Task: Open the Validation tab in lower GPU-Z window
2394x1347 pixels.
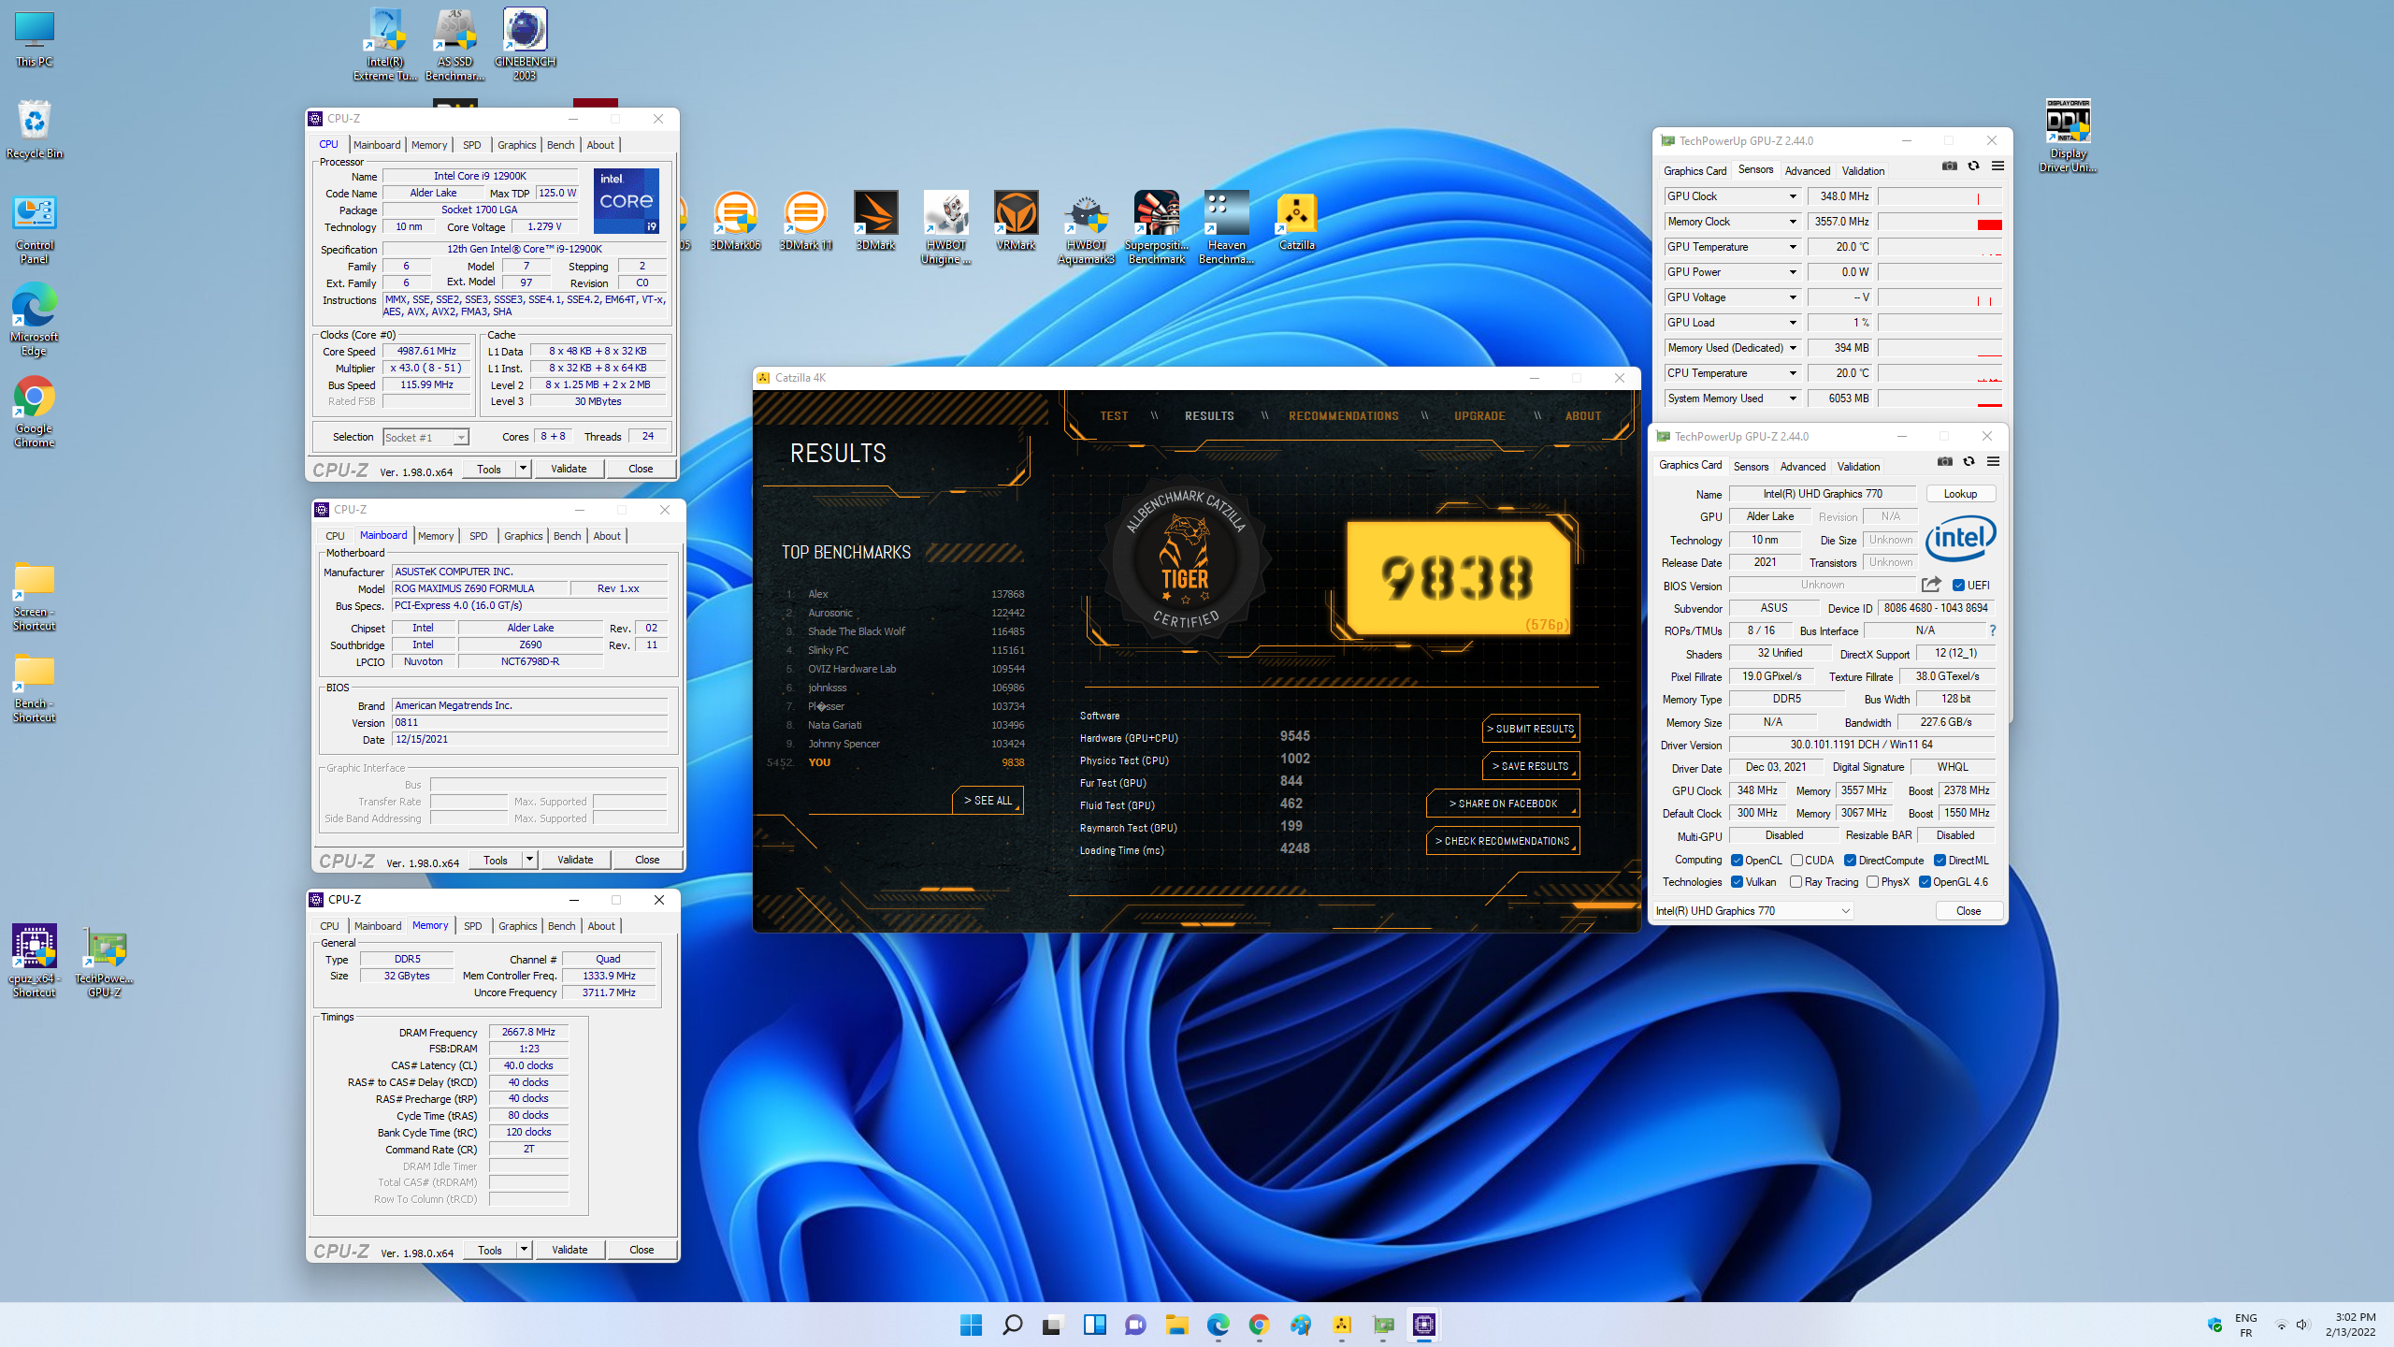Action: 1858,467
